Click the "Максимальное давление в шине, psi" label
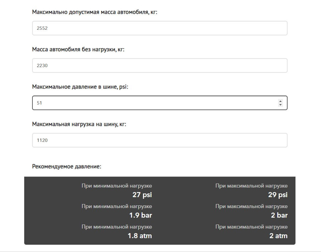321x252 pixels. 80,87
